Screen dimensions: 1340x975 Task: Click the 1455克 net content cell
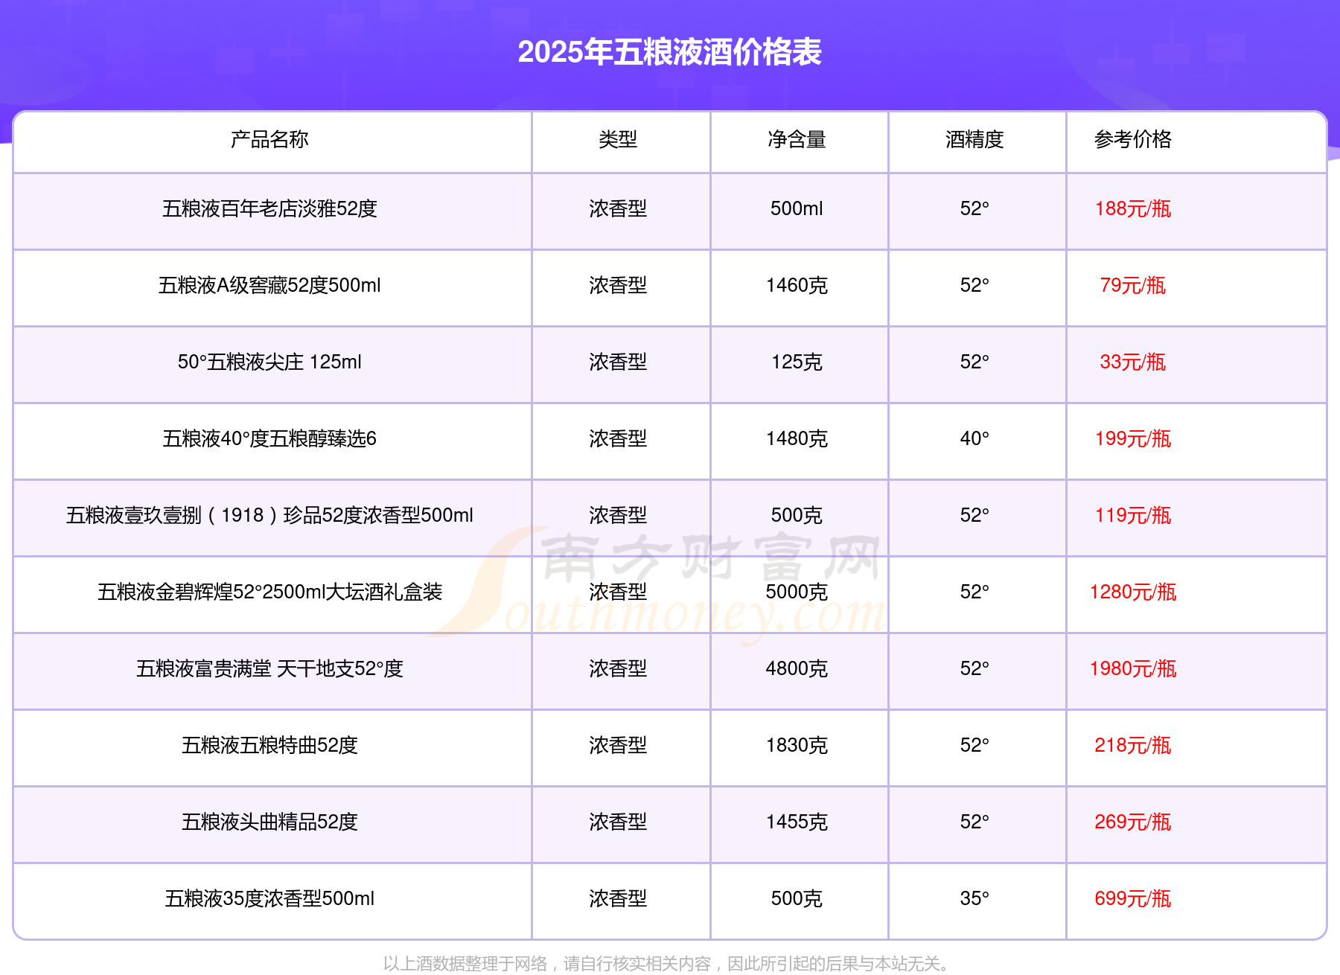pos(797,822)
